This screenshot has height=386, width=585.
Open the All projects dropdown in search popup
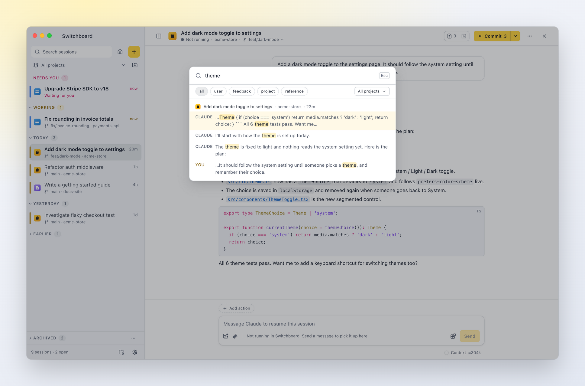click(x=372, y=91)
